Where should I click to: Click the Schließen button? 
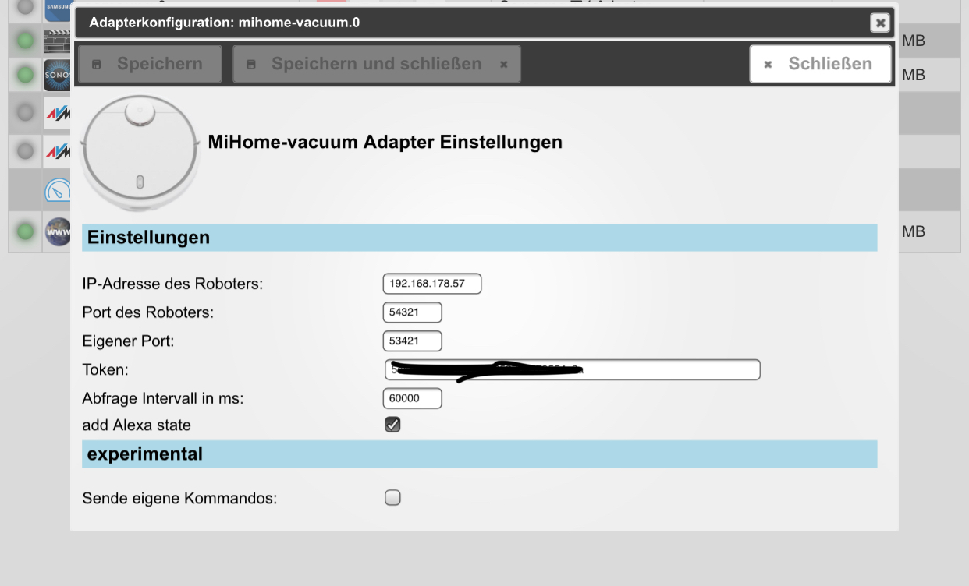[821, 64]
